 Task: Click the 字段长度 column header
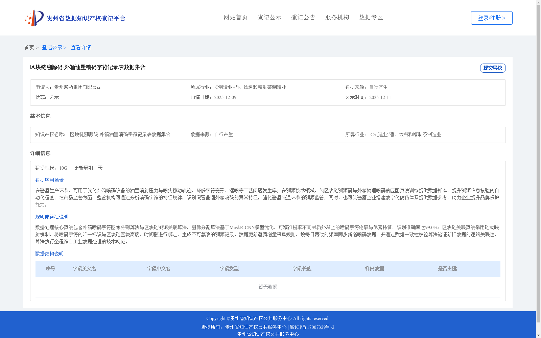click(302, 269)
